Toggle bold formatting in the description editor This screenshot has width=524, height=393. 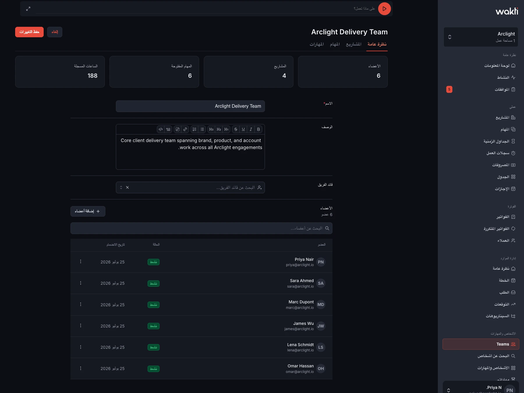tap(258, 129)
